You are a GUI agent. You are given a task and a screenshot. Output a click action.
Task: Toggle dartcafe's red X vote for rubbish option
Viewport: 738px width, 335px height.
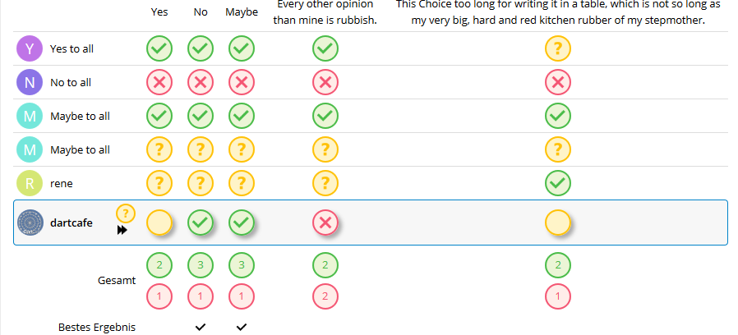coord(325,223)
